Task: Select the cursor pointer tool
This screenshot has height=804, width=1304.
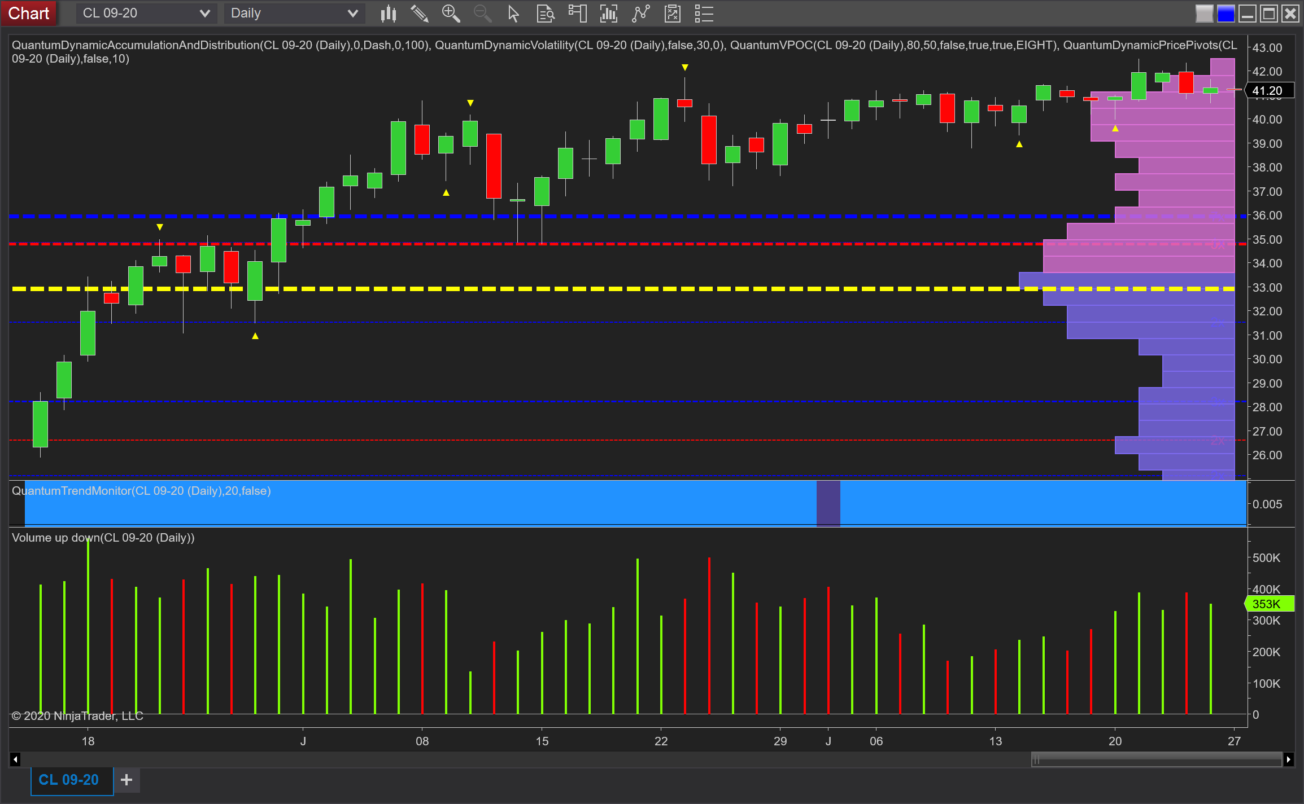Action: coord(513,13)
